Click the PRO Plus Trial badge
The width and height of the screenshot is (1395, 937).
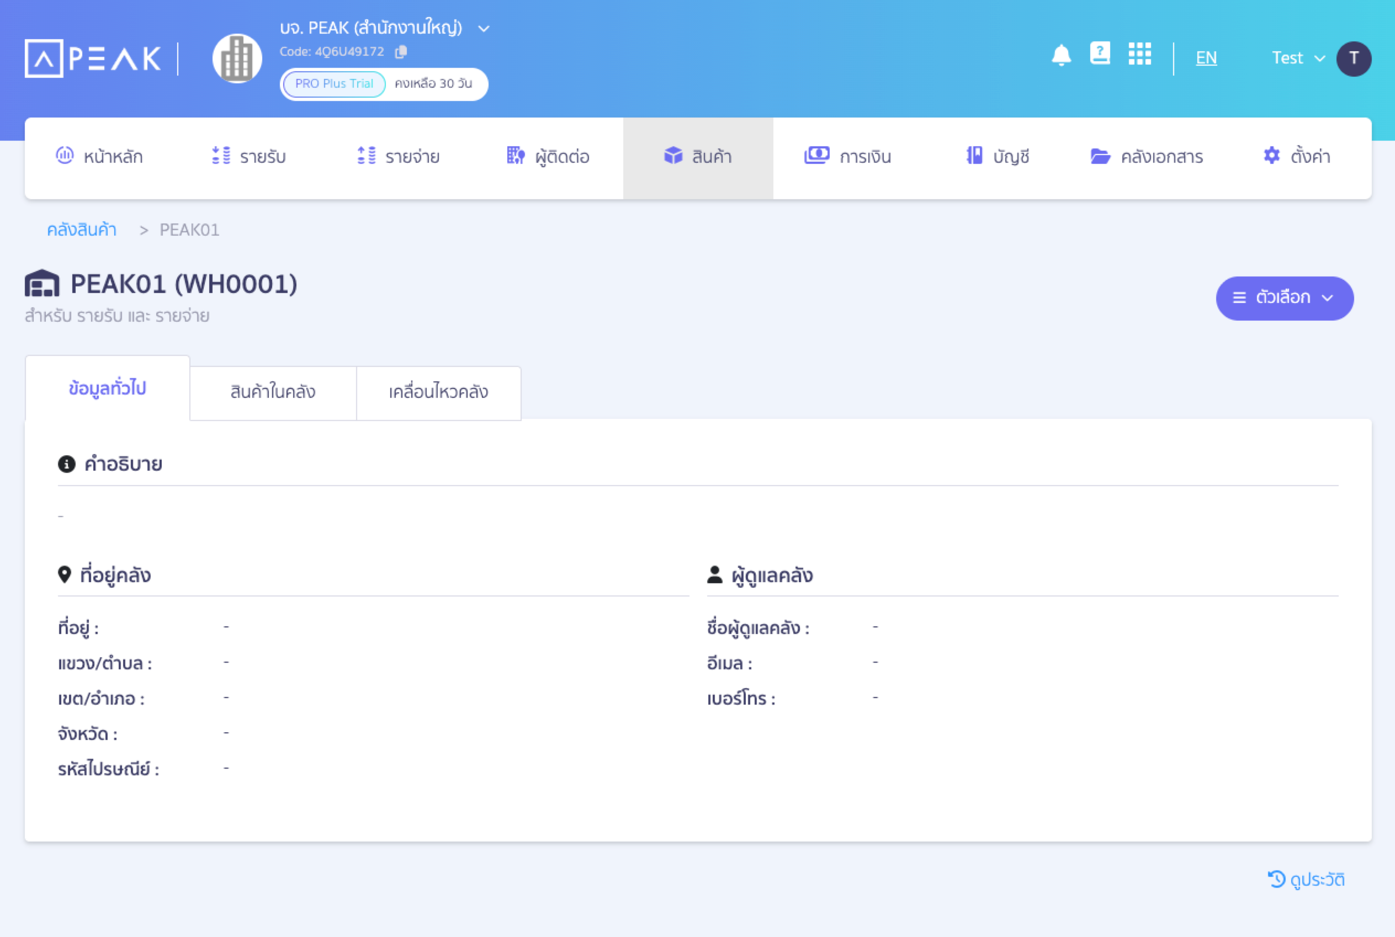(334, 84)
